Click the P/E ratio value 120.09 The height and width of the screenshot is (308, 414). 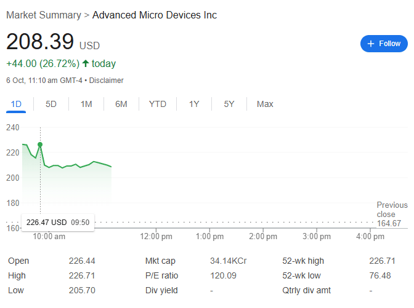point(223,275)
